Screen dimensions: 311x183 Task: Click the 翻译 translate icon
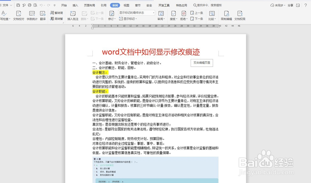pyautogui.click(x=43, y=16)
